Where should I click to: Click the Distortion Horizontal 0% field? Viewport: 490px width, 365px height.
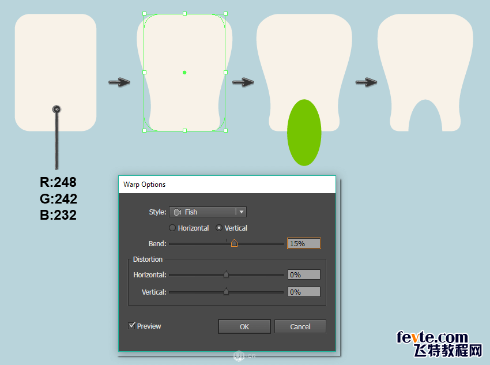coord(304,274)
